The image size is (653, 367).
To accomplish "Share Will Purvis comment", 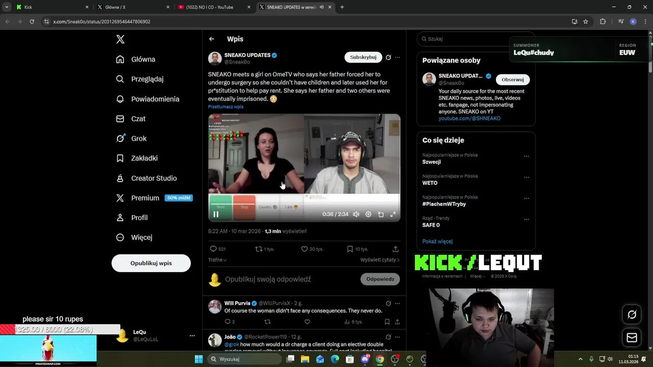I will pyautogui.click(x=397, y=322).
